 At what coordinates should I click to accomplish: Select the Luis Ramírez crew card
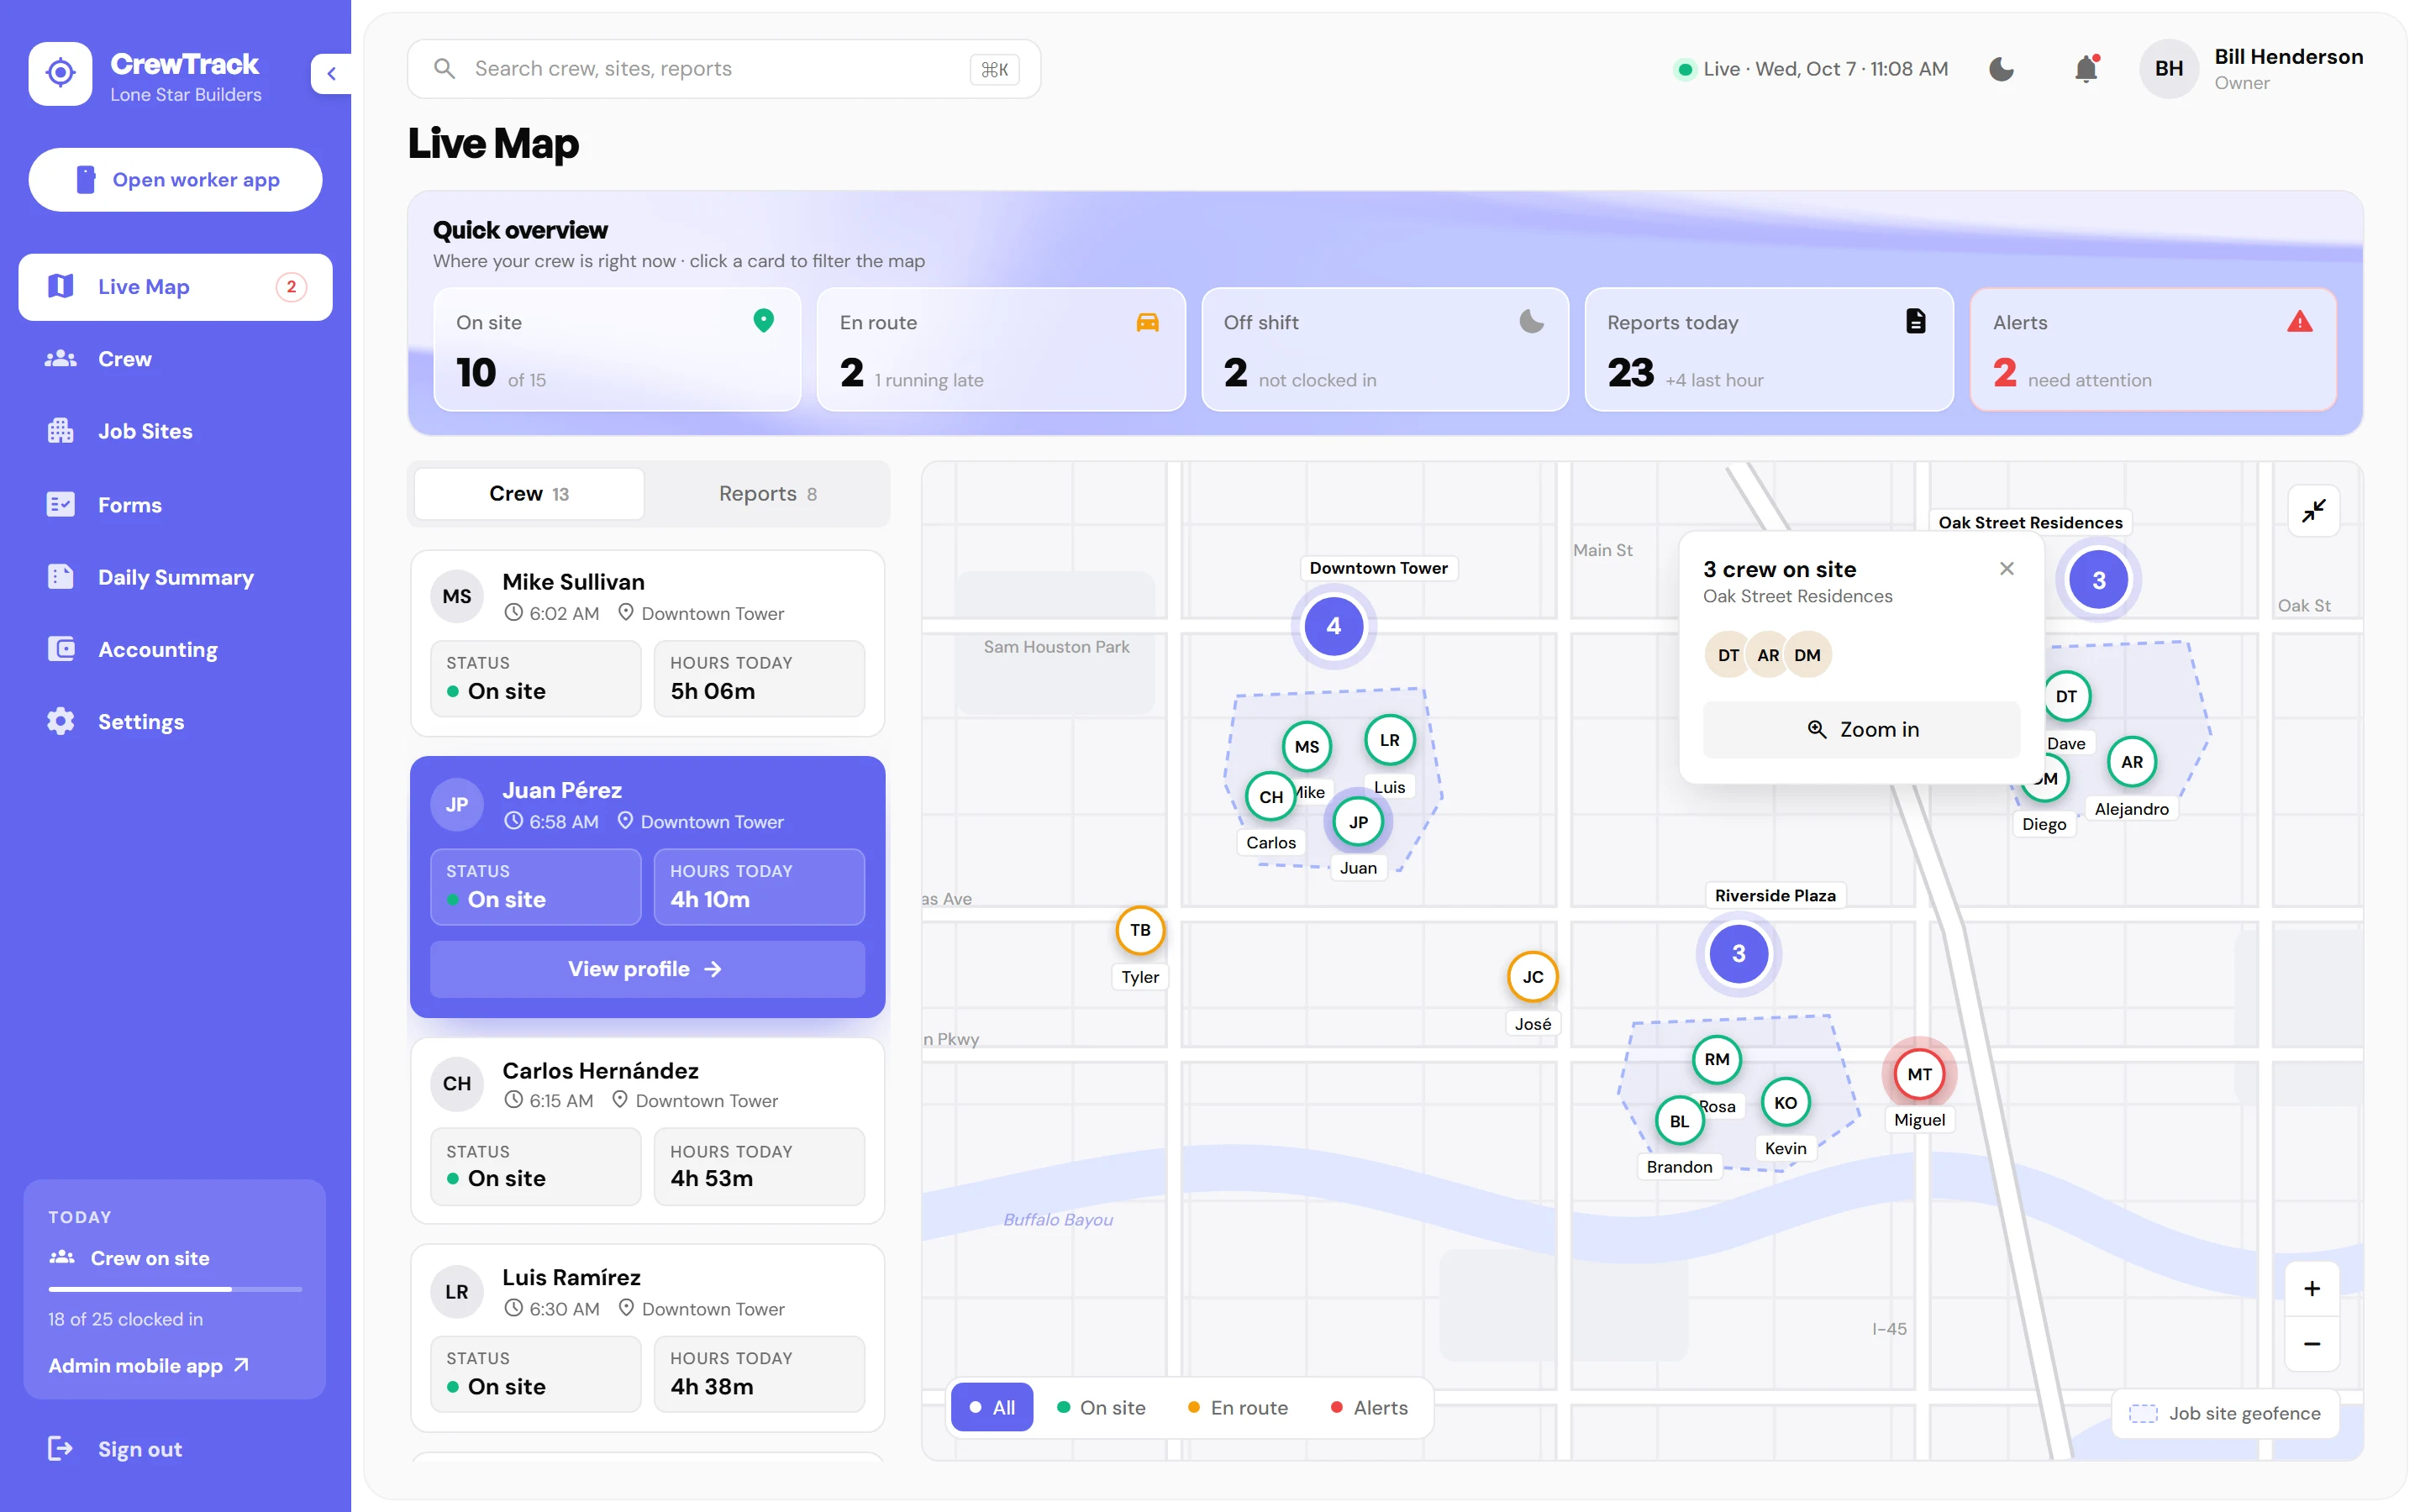pos(647,1338)
